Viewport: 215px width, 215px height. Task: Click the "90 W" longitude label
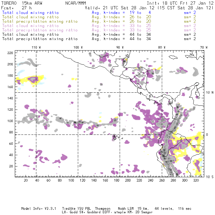[120, 47]
